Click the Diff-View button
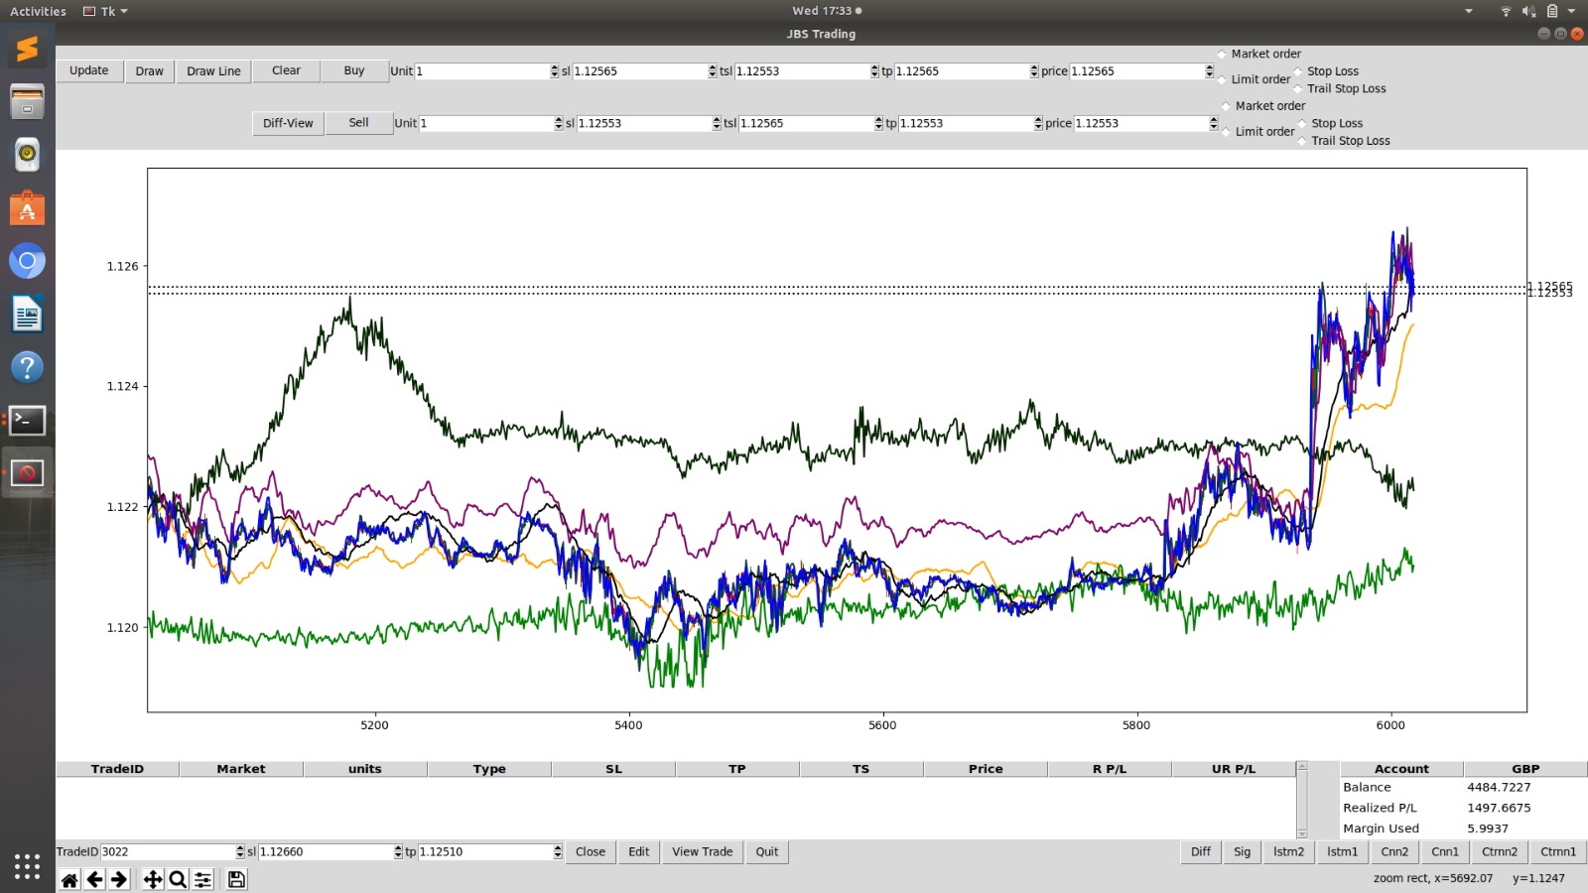The width and height of the screenshot is (1588, 893). pyautogui.click(x=288, y=124)
